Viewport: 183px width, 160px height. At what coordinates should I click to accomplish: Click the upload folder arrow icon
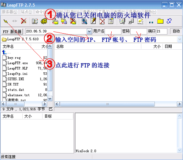pyautogui.click(x=55, y=21)
